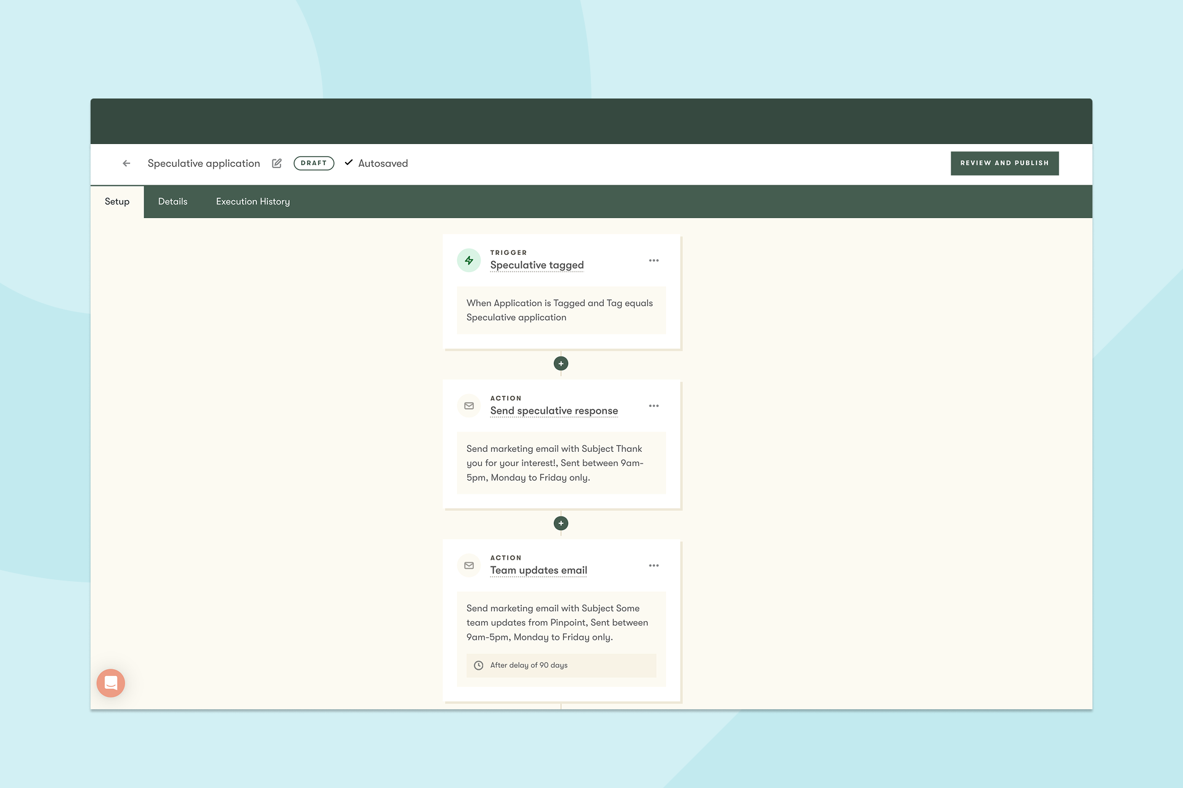Click the back arrow icon
Viewport: 1183px width, 788px height.
tap(126, 163)
